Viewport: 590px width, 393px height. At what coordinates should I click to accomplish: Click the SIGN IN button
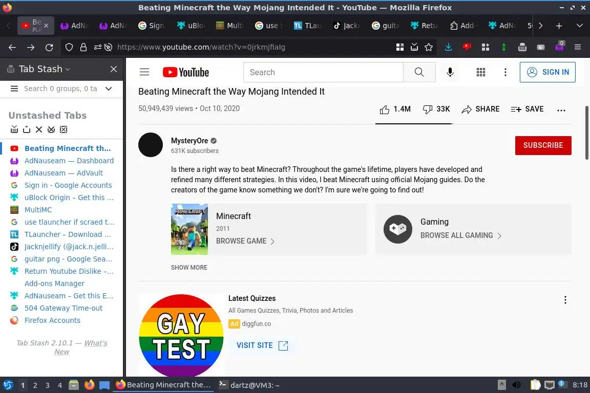click(547, 72)
